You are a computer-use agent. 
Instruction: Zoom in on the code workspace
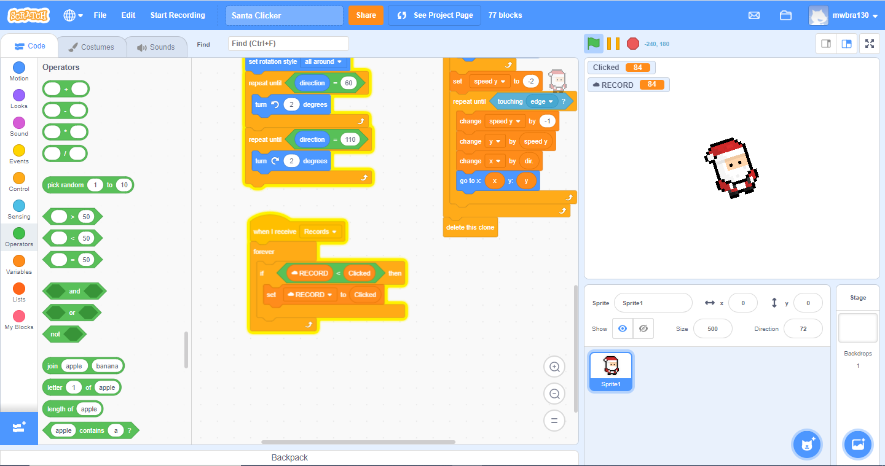[554, 367]
